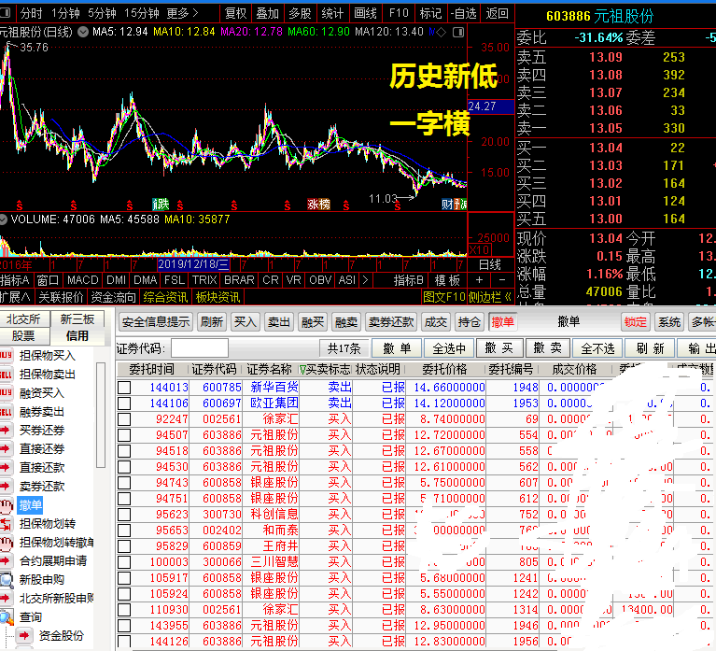
Task: Click the arrow icon beside 北交所新股申购
Action: click(x=6, y=598)
